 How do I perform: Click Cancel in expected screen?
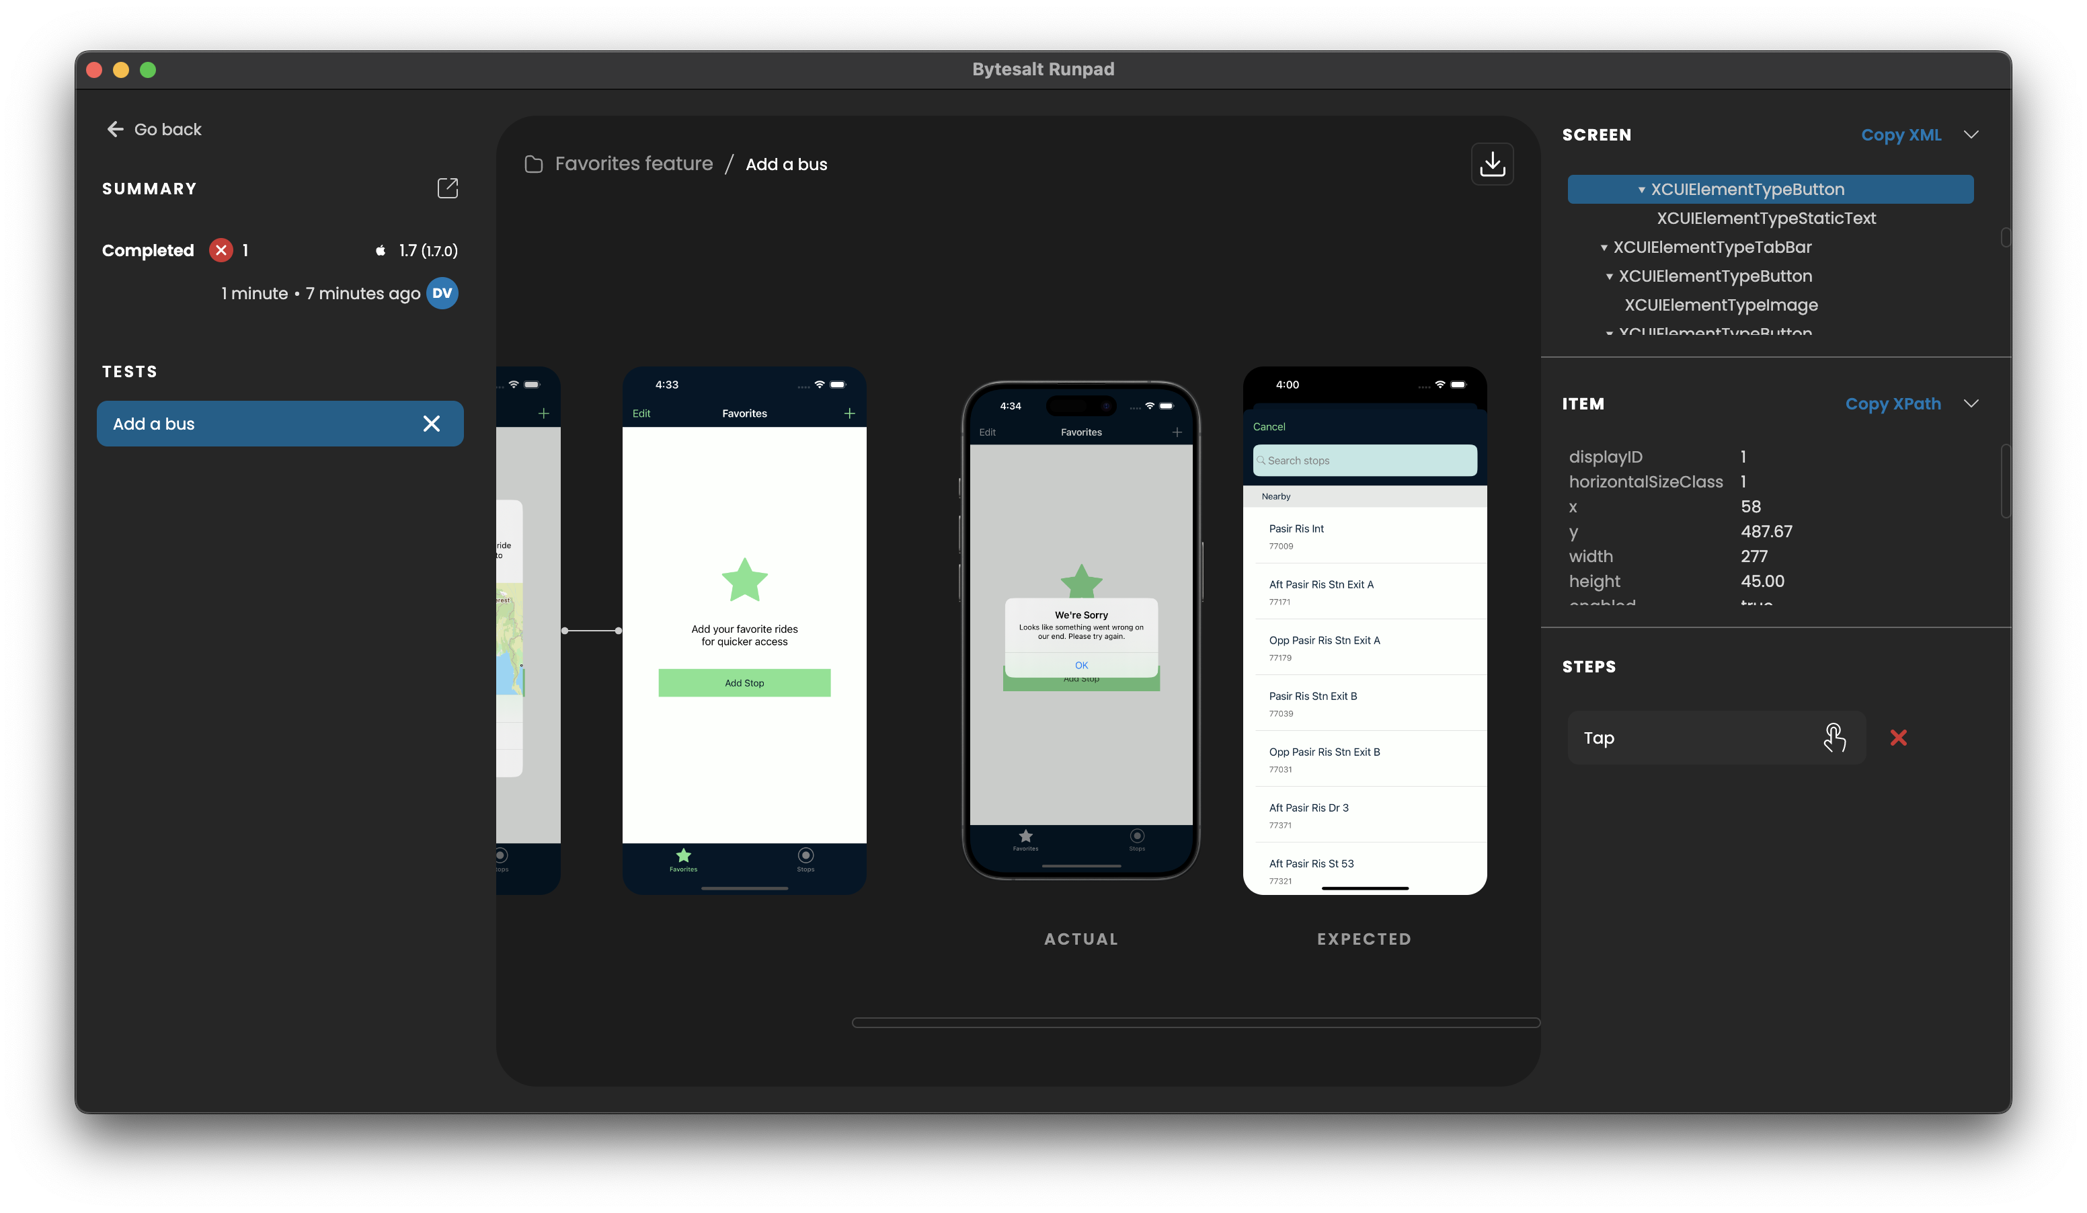tap(1269, 426)
